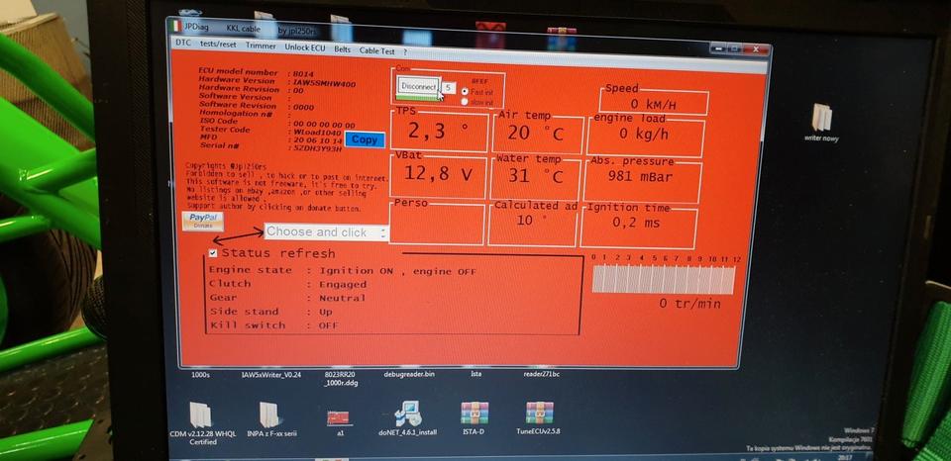Open the INPA z F-xx serii folder
The image size is (951, 461).
(271, 419)
